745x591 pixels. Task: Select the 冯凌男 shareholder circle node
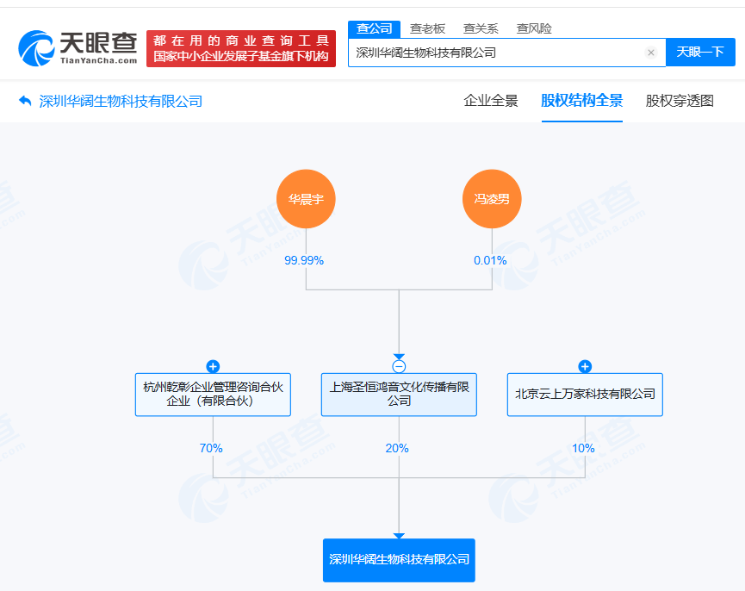pyautogui.click(x=492, y=199)
